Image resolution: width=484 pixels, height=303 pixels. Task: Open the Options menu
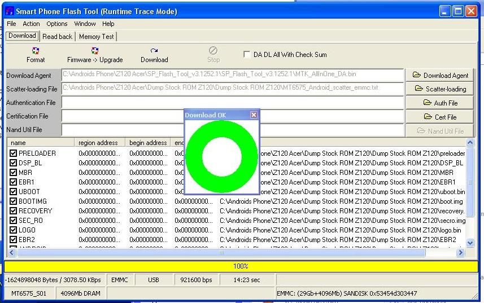(x=57, y=24)
